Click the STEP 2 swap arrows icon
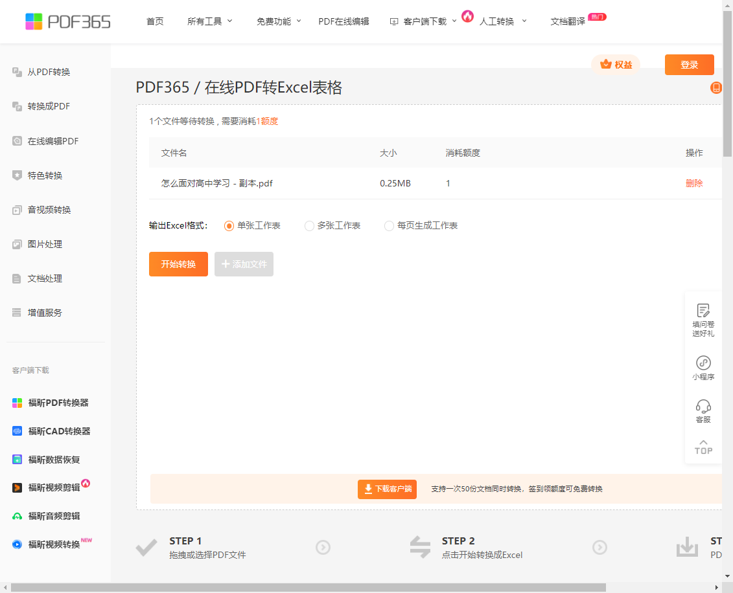This screenshot has width=733, height=593. click(420, 547)
